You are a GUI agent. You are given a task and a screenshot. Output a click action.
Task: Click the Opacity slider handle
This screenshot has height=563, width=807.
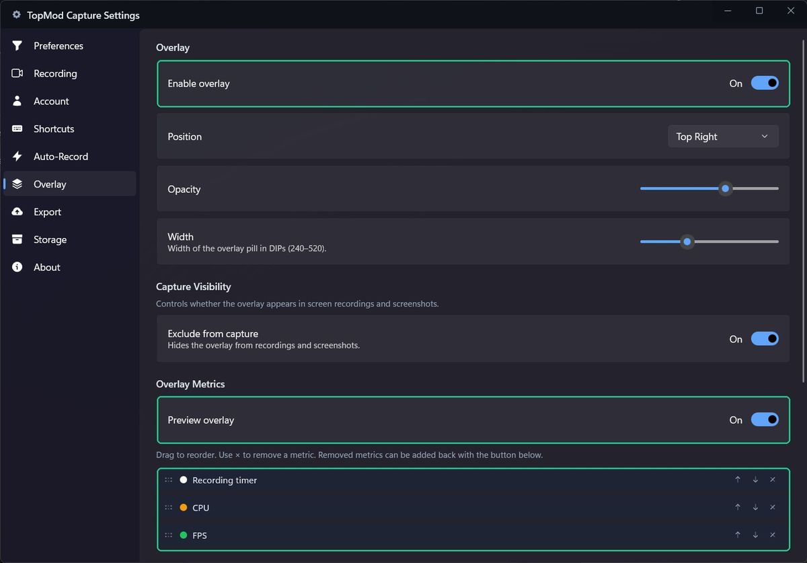point(725,188)
